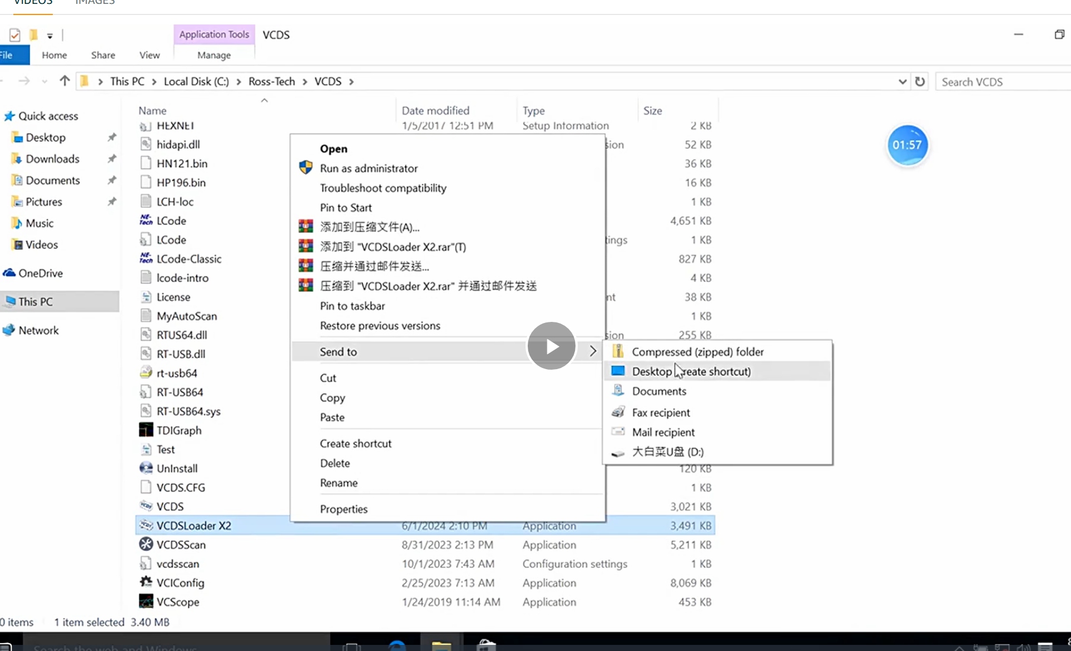The width and height of the screenshot is (1071, 651).
Task: Click the Store icon on the taskbar
Action: [487, 645]
